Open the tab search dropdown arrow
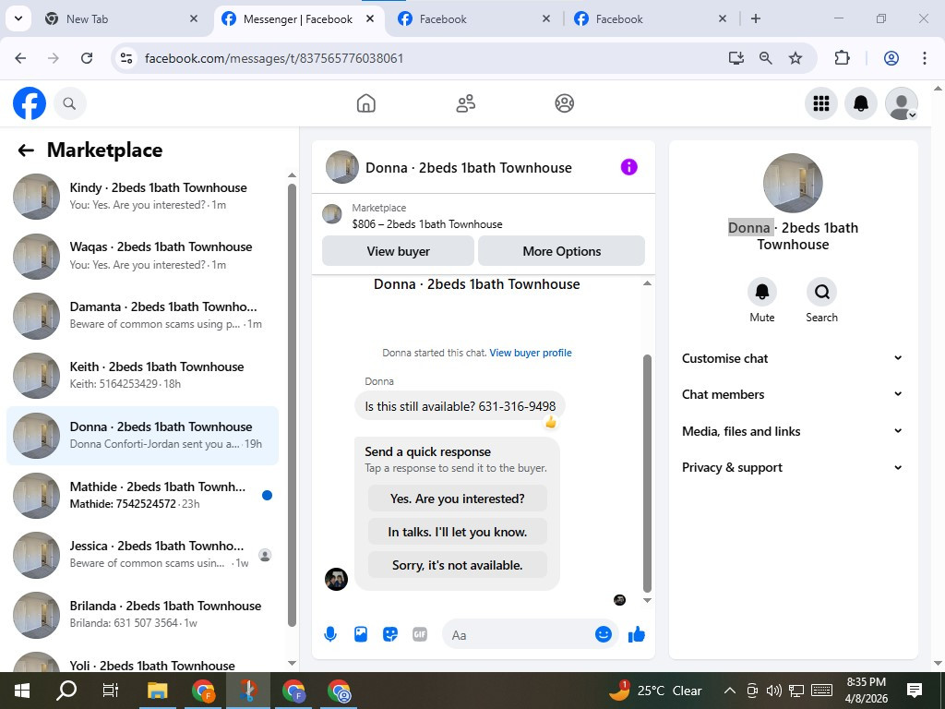Screen dimensions: 945x709 (18, 18)
